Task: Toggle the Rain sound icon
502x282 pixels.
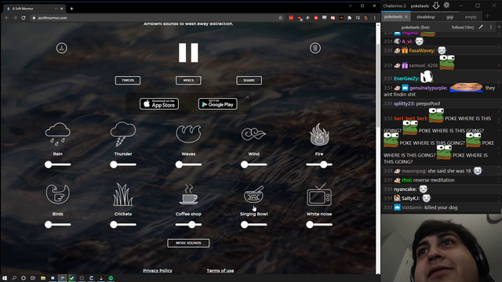Action: pos(58,134)
